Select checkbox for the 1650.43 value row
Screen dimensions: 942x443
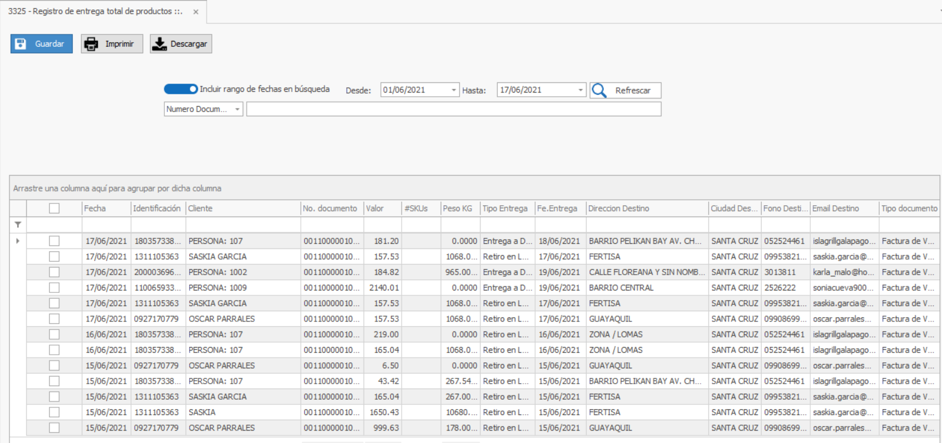[54, 412]
